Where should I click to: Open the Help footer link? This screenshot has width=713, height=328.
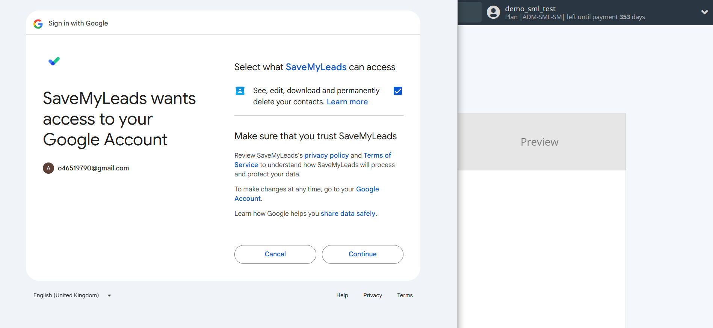pos(342,295)
